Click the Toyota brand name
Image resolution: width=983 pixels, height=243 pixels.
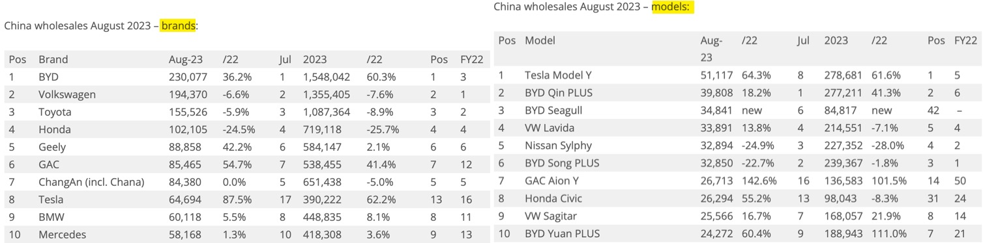point(55,112)
